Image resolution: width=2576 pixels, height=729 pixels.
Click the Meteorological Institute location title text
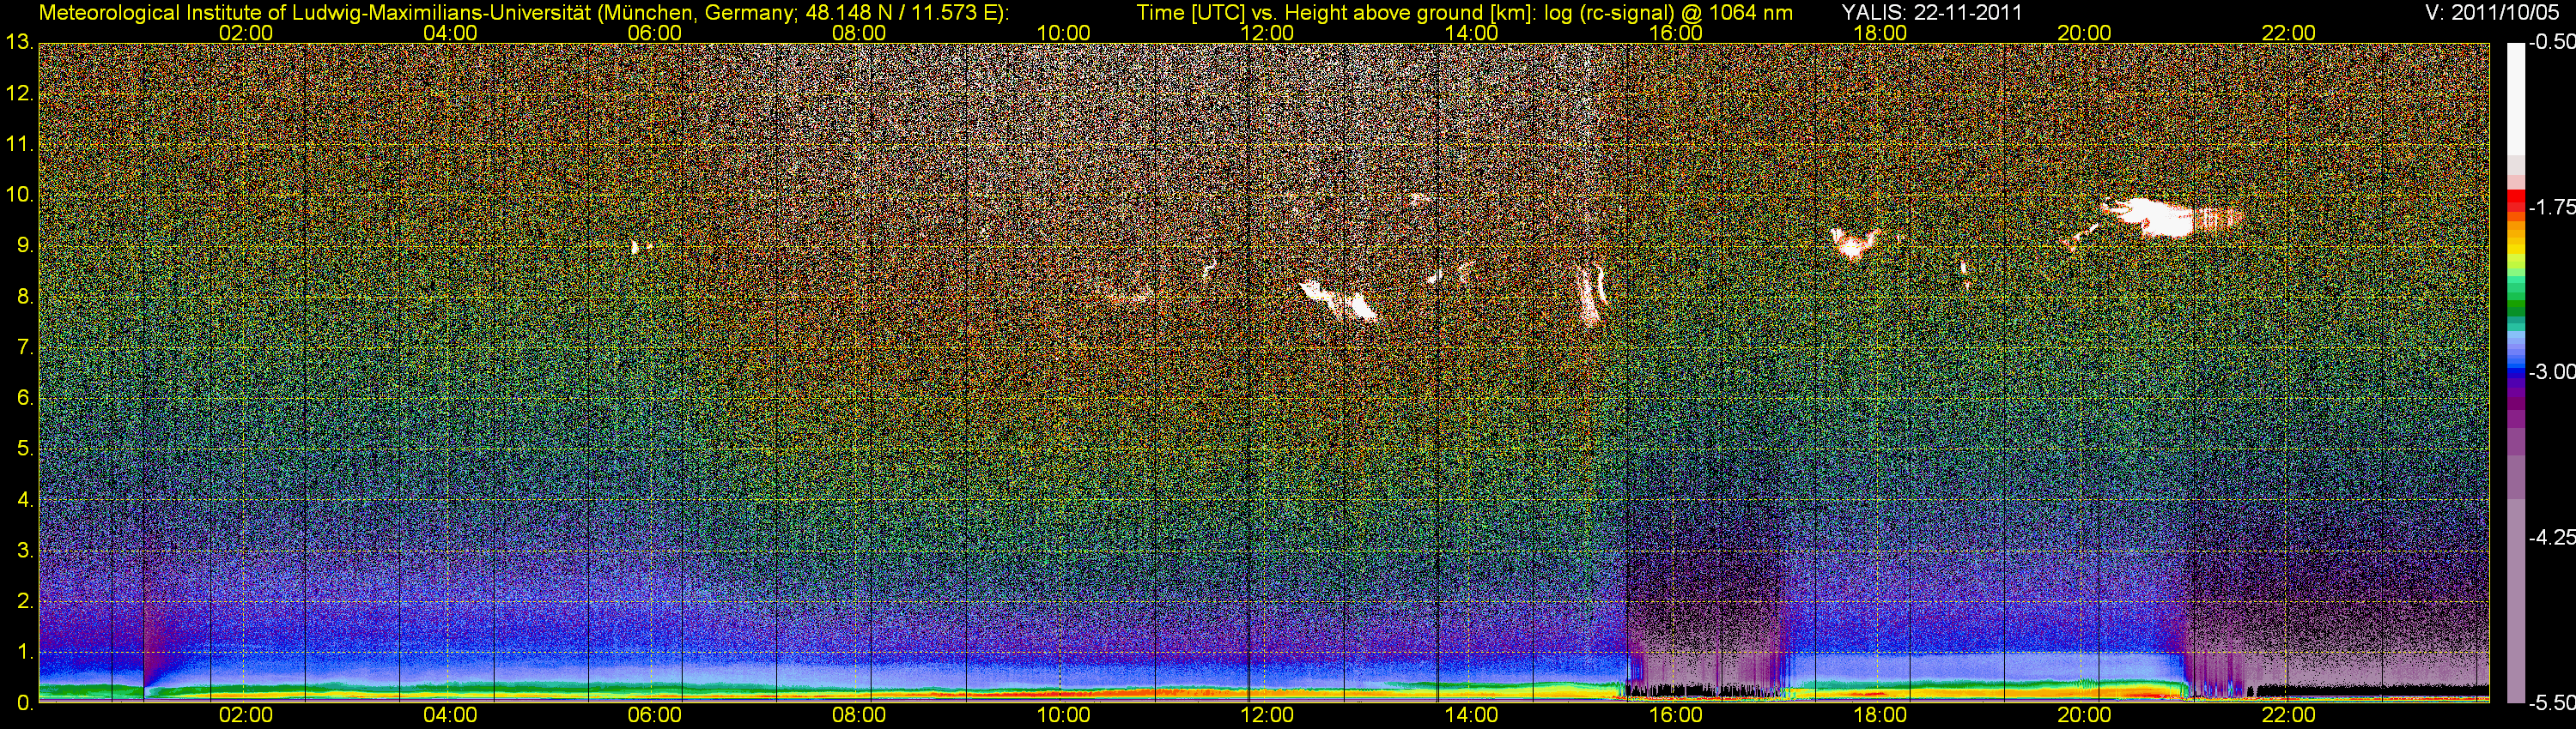[x=523, y=13]
